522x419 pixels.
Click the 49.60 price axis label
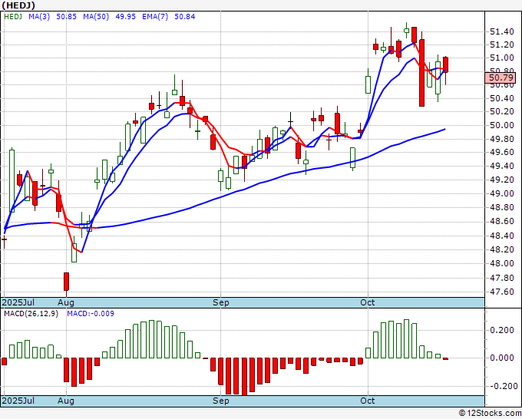[x=502, y=152]
